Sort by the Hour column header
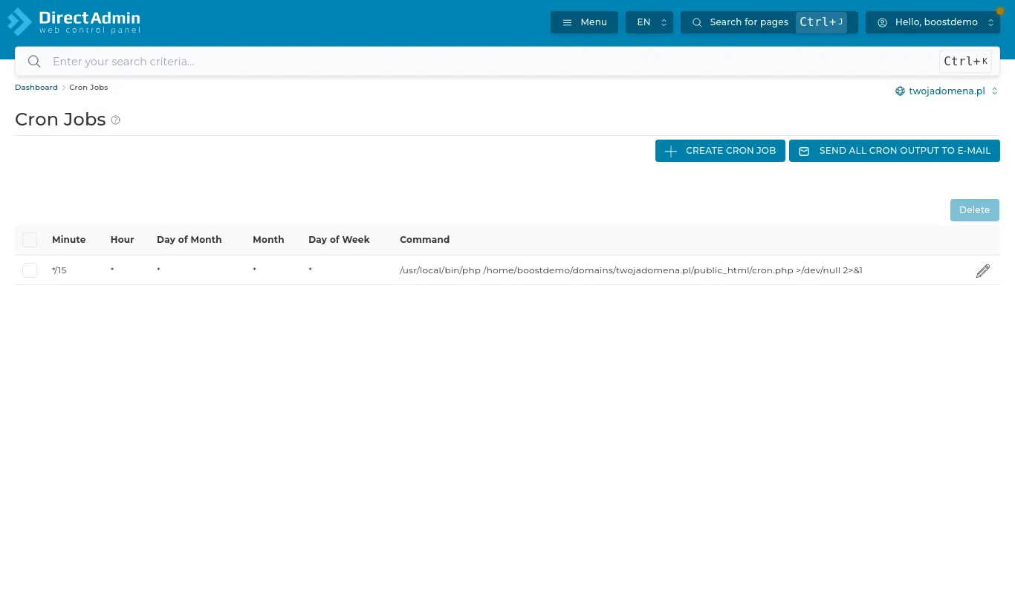The image size is (1015, 609). pos(122,240)
